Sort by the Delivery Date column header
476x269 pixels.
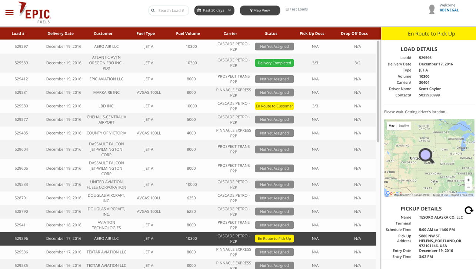pyautogui.click(x=60, y=33)
